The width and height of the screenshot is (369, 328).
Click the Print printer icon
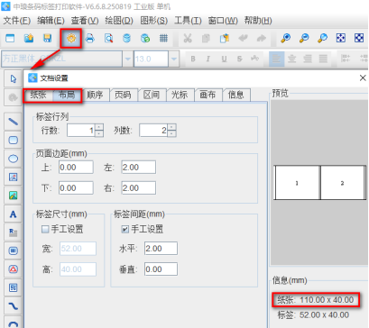point(89,38)
